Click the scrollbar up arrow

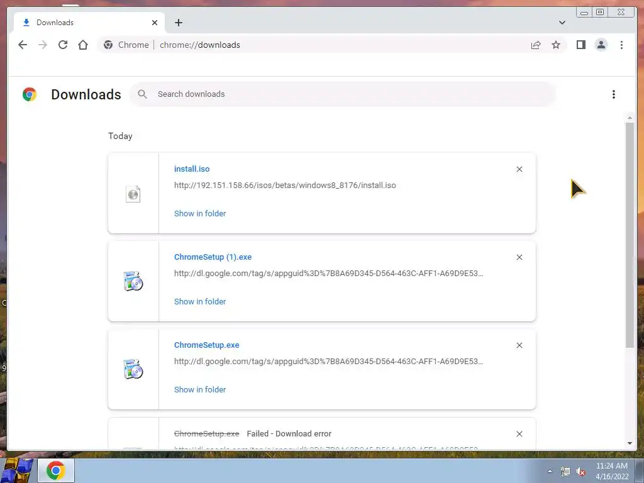click(x=630, y=118)
